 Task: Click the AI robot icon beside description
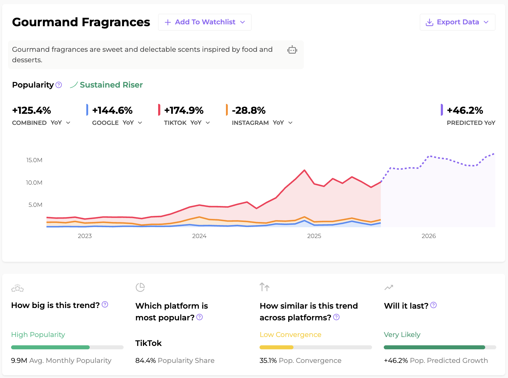tap(292, 50)
